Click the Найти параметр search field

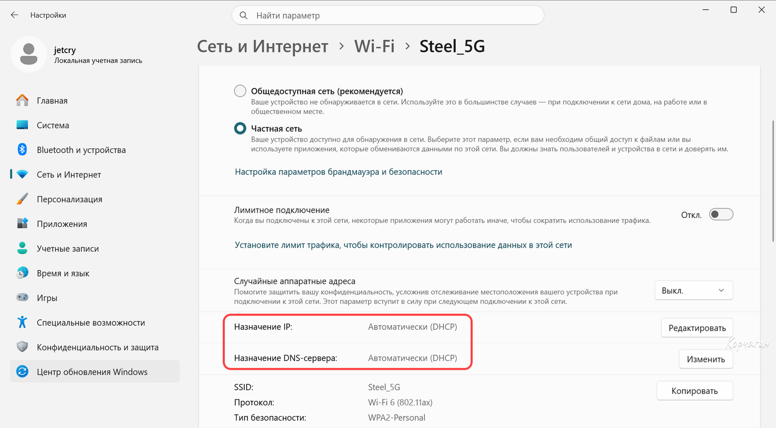pos(388,16)
